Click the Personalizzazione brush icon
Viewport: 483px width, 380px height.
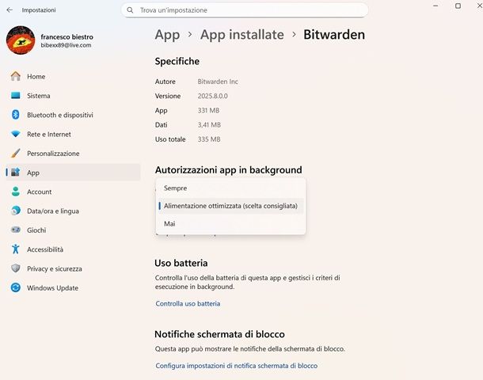tap(15, 154)
